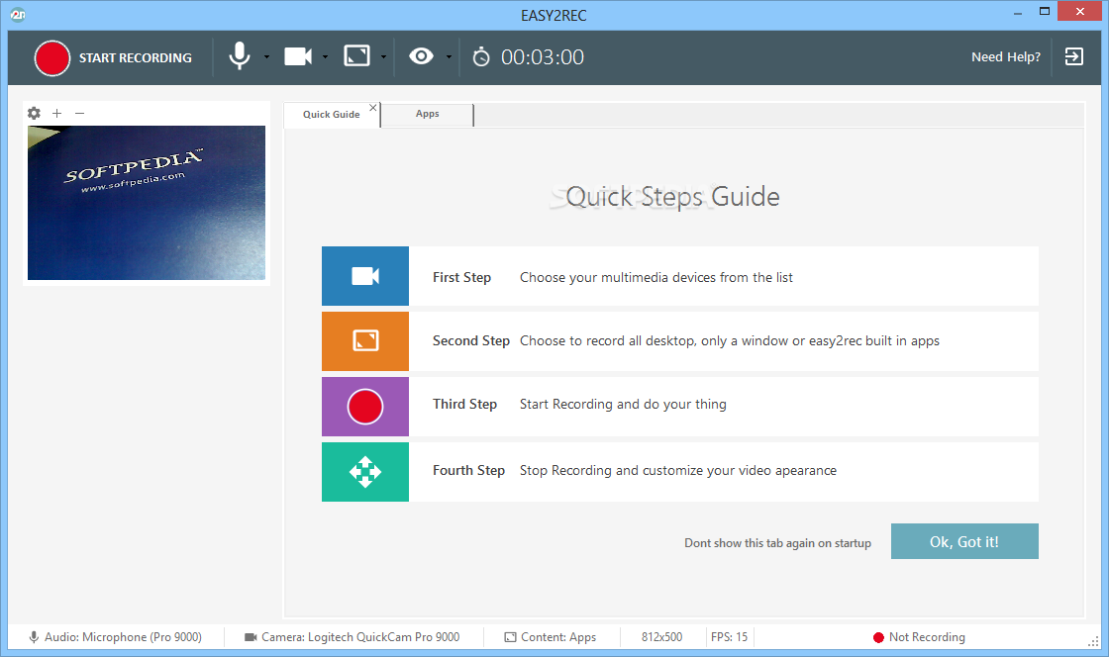Click 'Start Recording and do your thing' text

tap(623, 404)
